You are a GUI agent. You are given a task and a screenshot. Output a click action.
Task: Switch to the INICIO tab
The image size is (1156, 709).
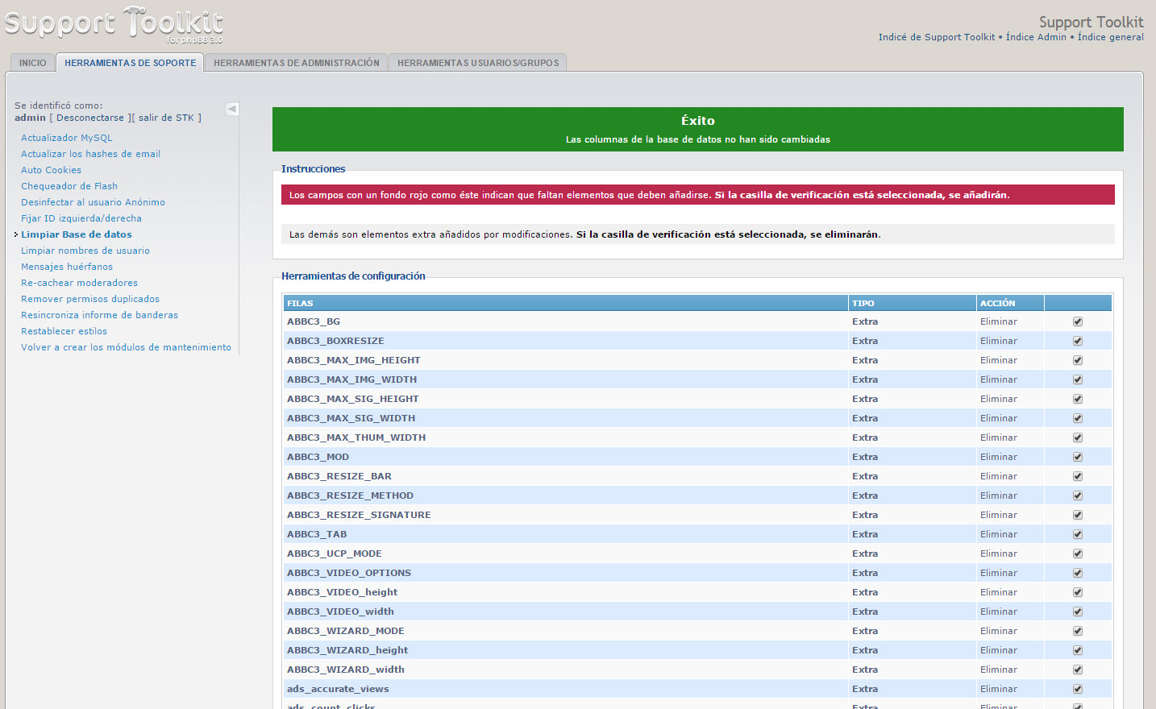(x=33, y=63)
